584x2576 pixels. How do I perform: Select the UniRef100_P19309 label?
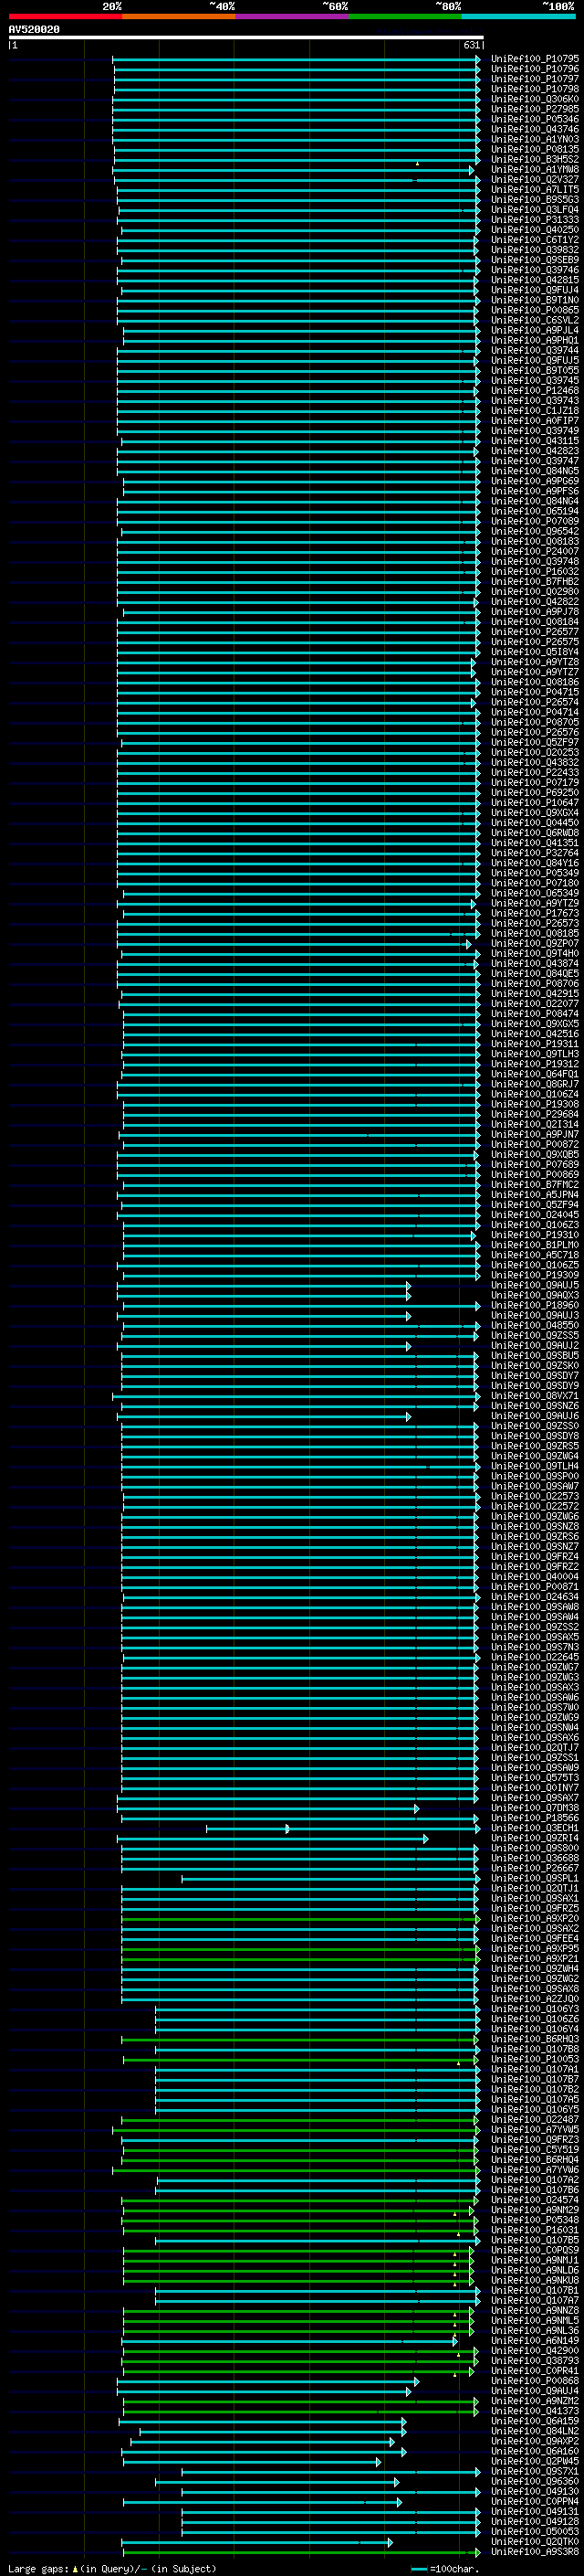tap(534, 1275)
